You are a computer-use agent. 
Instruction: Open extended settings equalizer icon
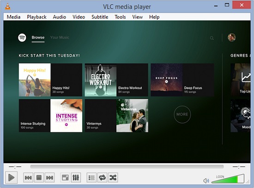tap(76, 177)
